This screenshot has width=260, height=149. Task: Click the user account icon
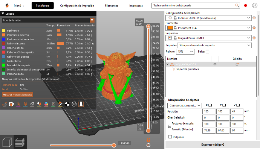[254, 6]
